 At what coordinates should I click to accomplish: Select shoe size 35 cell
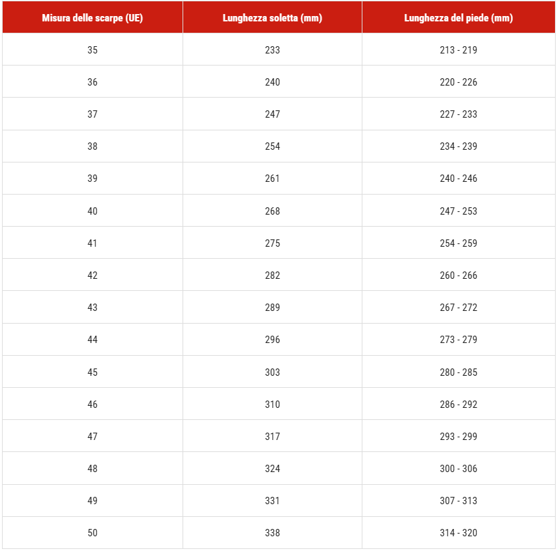(92, 49)
